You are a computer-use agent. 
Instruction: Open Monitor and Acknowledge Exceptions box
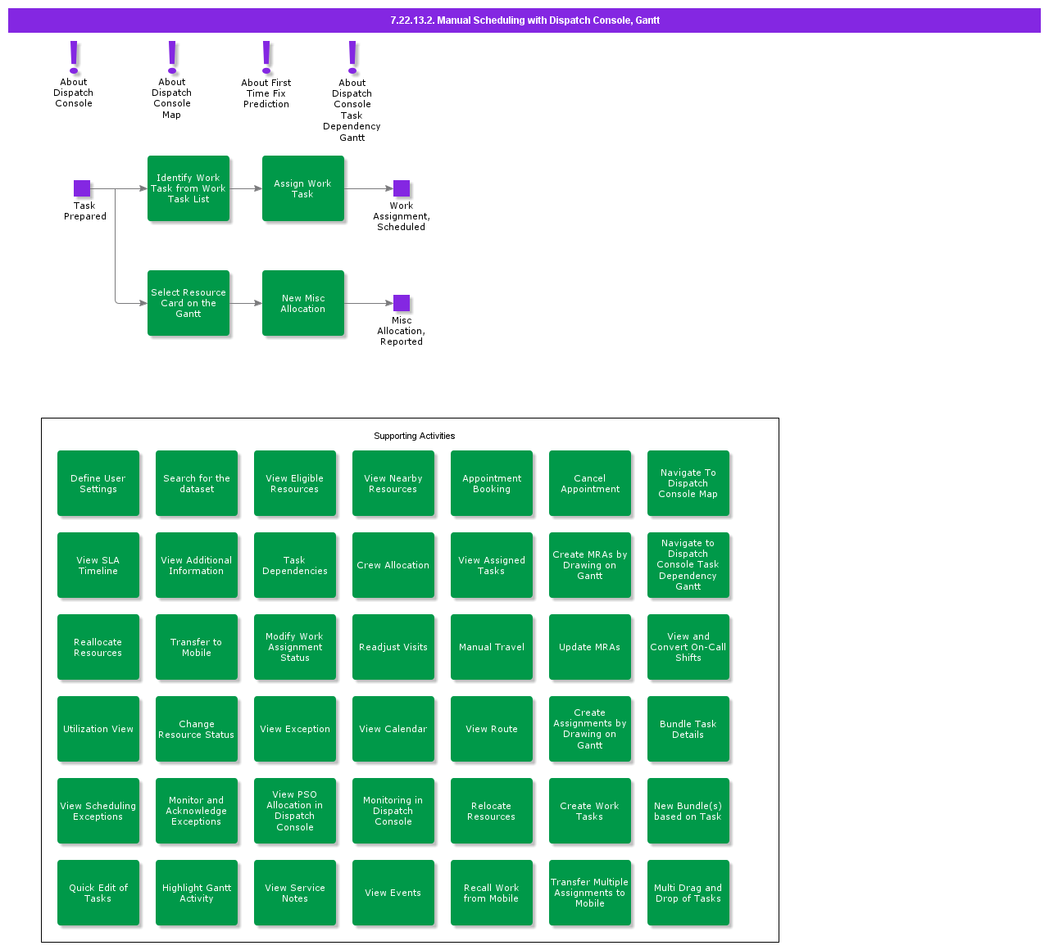tap(197, 811)
